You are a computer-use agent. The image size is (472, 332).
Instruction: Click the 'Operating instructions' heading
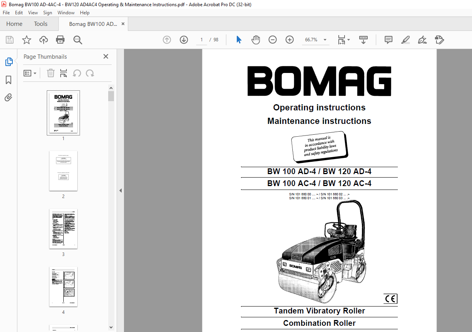[319, 107]
